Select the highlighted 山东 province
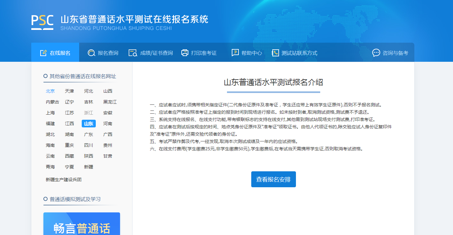The height and width of the screenshot is (235, 453). (x=88, y=124)
